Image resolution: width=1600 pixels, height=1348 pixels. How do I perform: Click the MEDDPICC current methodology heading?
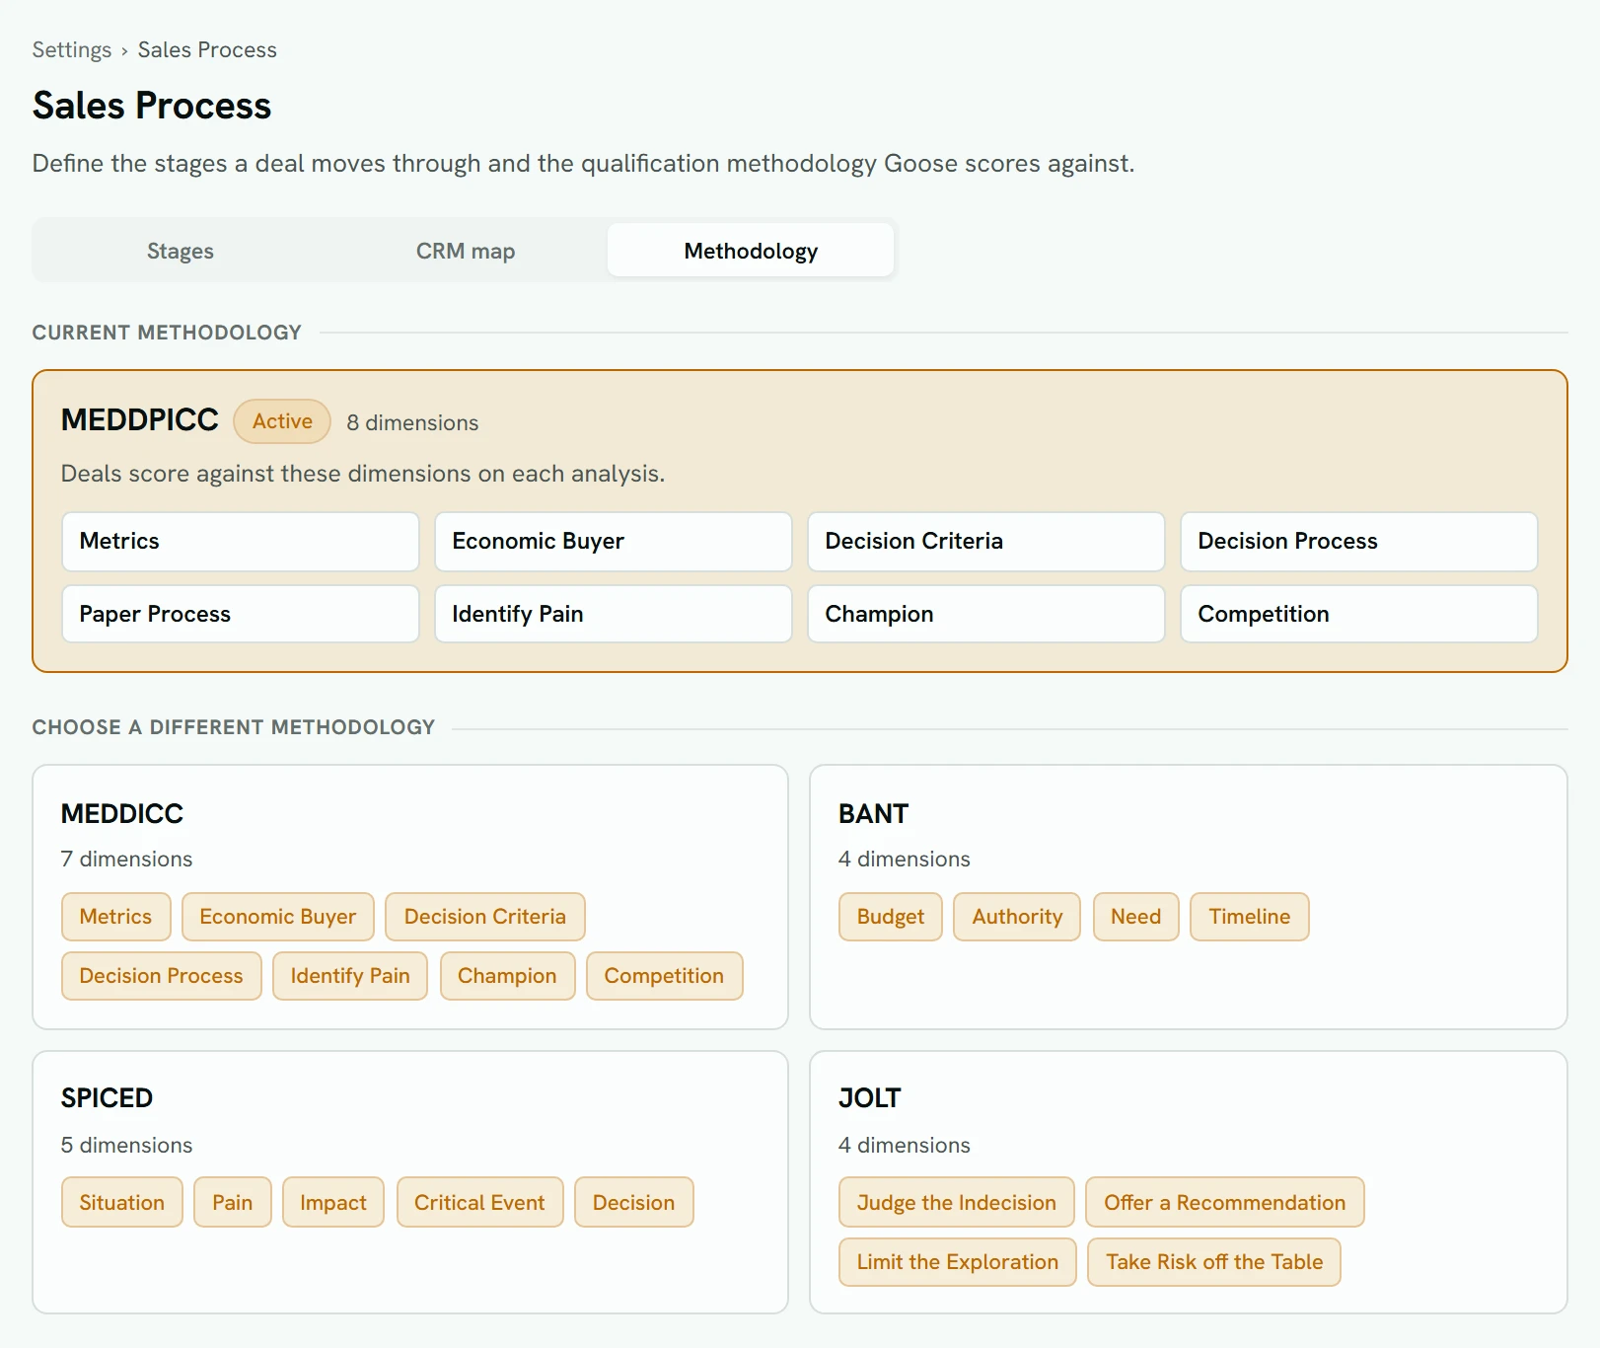click(140, 419)
